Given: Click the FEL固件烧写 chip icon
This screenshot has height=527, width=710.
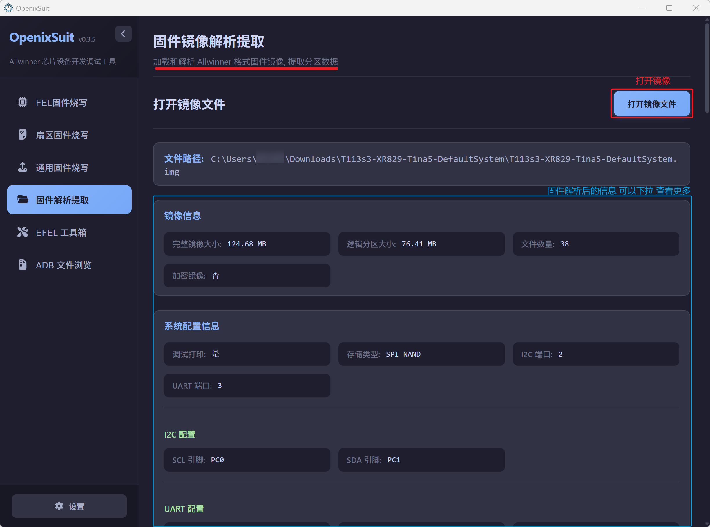Looking at the screenshot, I should point(22,102).
